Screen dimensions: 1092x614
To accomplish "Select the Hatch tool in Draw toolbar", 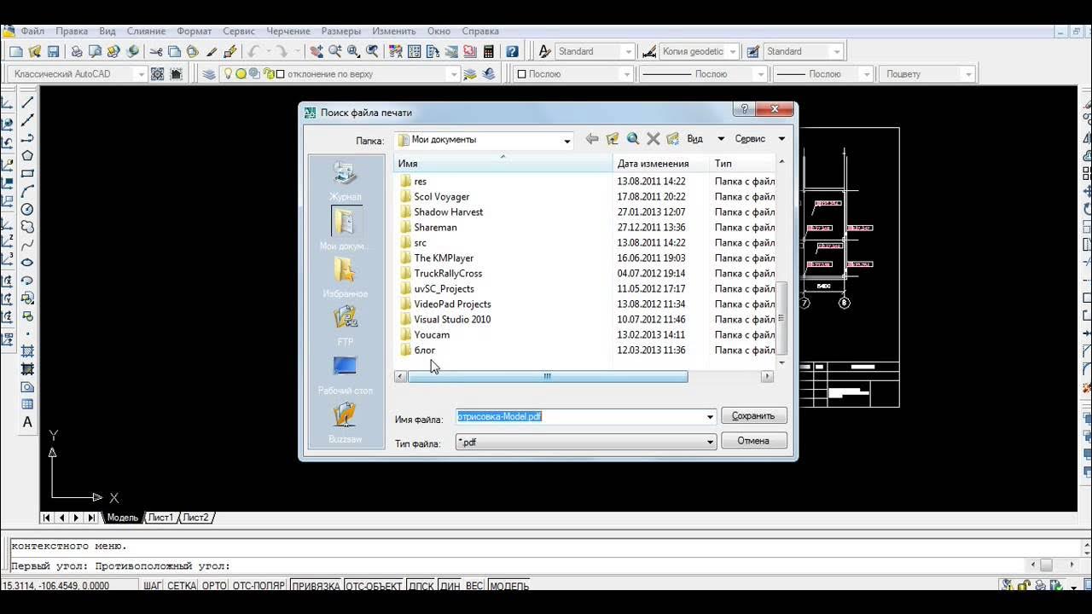I will click(27, 350).
